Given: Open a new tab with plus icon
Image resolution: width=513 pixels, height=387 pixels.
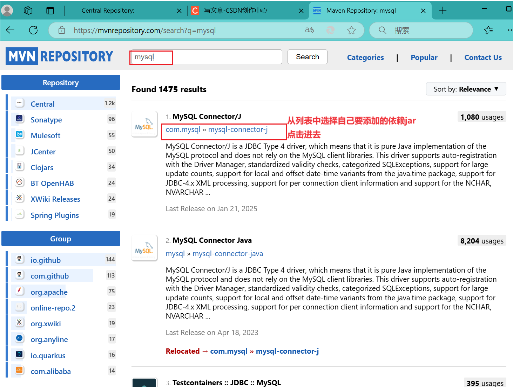Looking at the screenshot, I should [443, 11].
